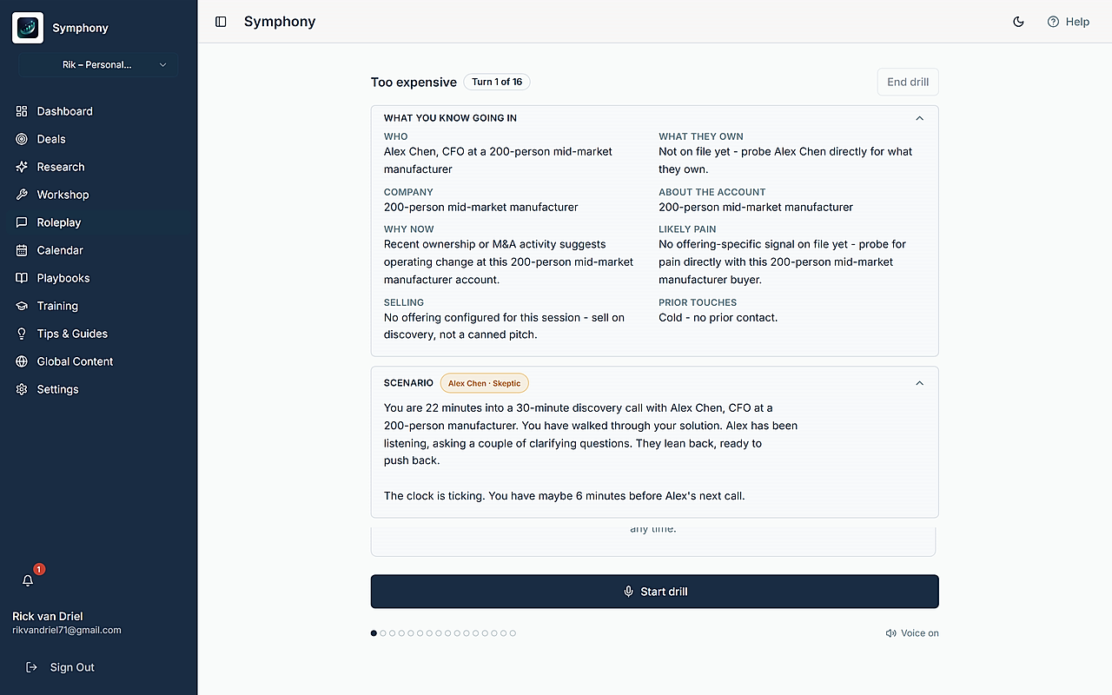This screenshot has height=695, width=1112.
Task: Click the Playbooks book icon
Action: [22, 278]
